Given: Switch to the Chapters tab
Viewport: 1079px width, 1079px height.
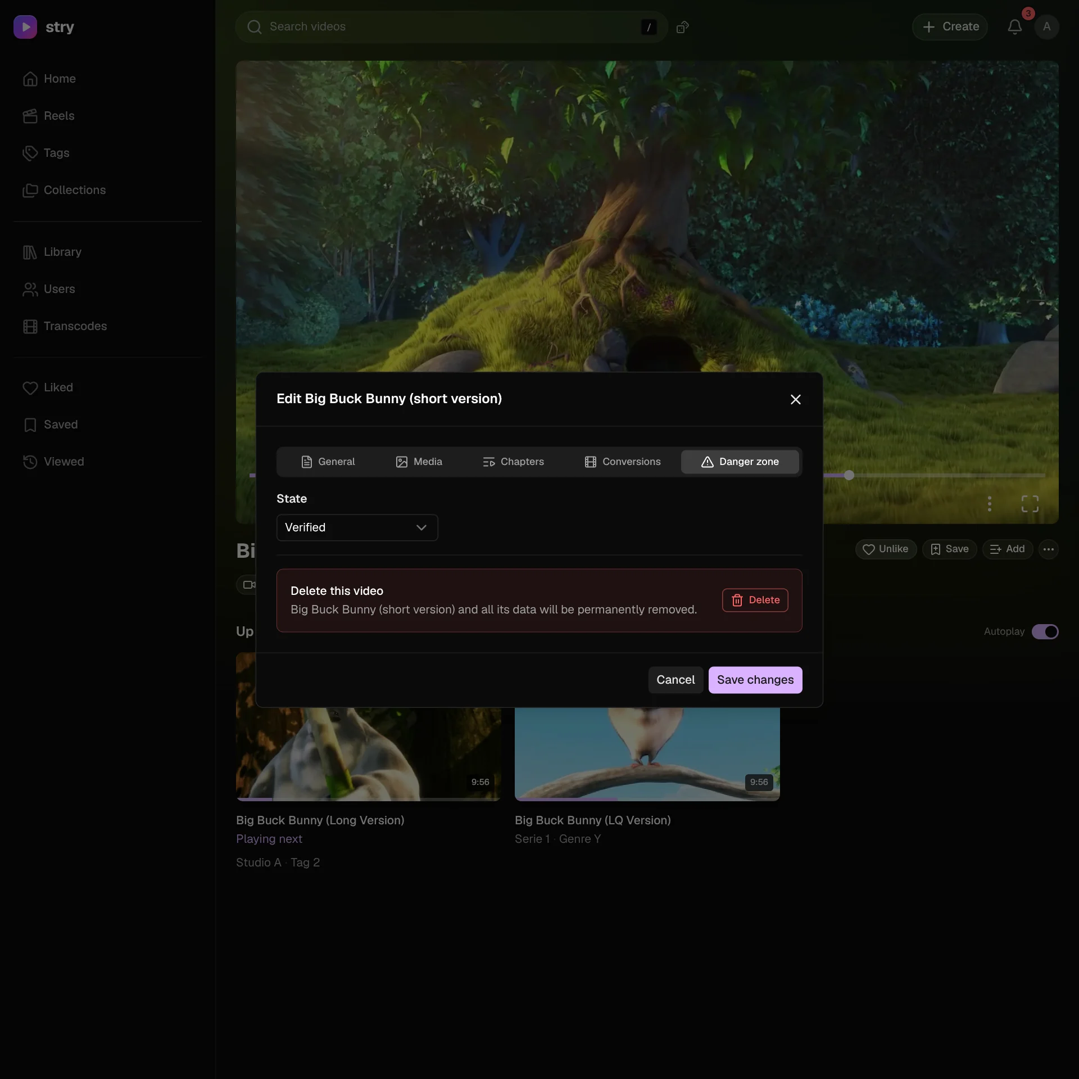Looking at the screenshot, I should pos(514,462).
